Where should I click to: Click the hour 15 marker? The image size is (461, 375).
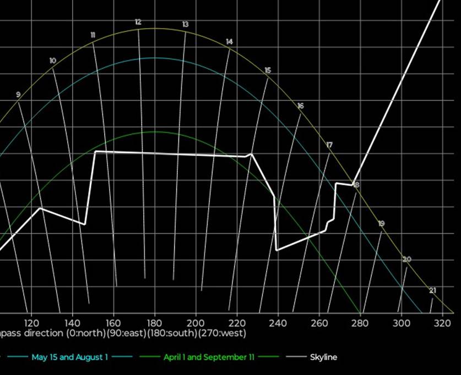tap(268, 70)
